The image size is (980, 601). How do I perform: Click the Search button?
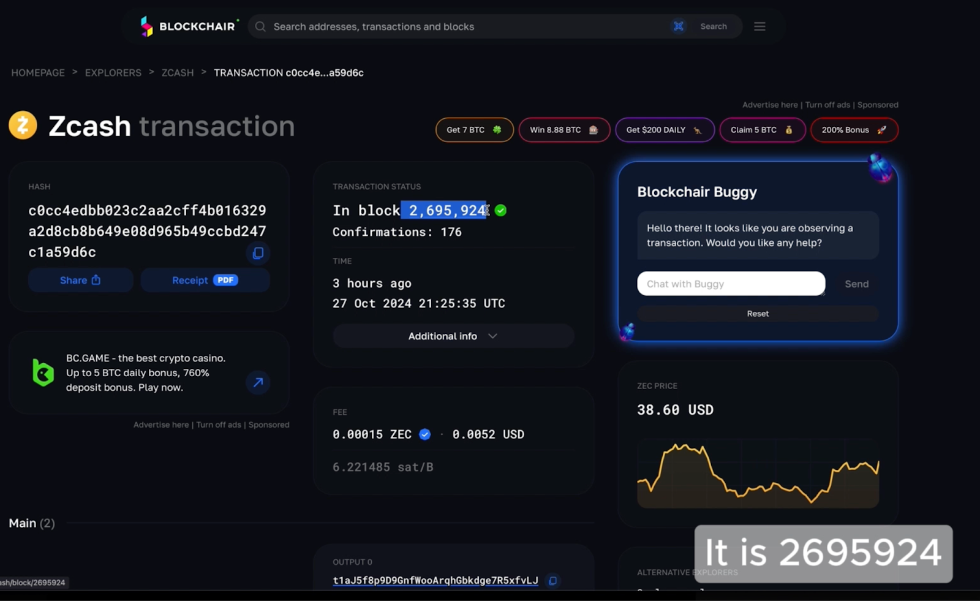(x=714, y=26)
